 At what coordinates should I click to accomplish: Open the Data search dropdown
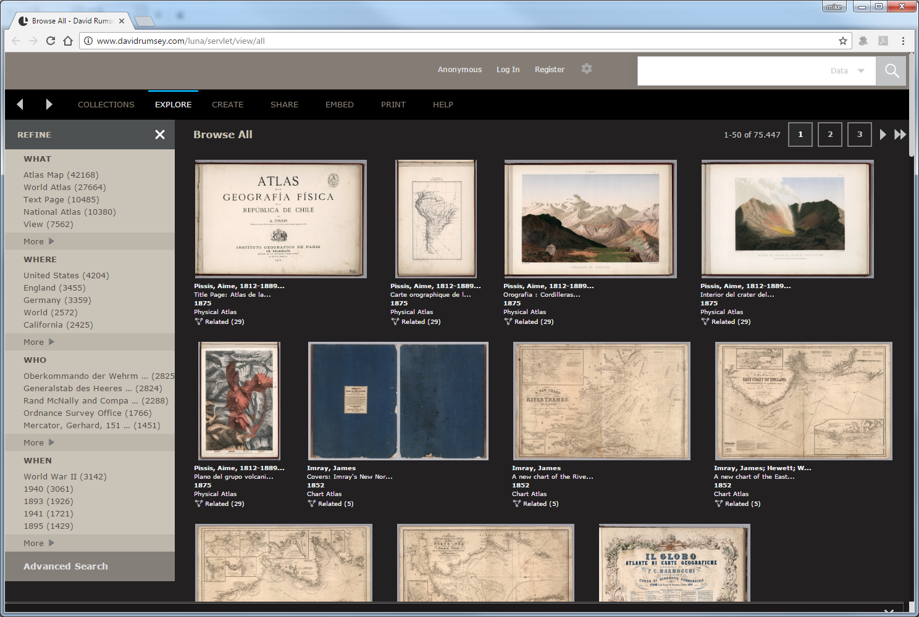tap(847, 71)
